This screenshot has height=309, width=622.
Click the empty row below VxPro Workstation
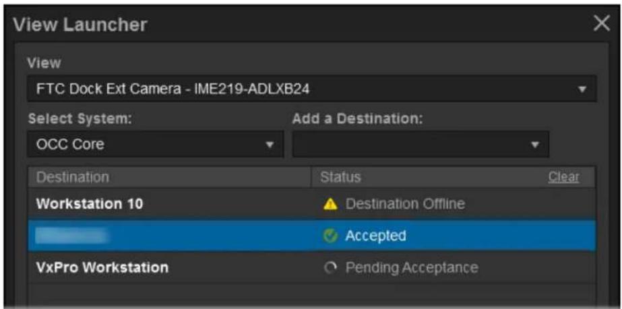tap(312, 295)
